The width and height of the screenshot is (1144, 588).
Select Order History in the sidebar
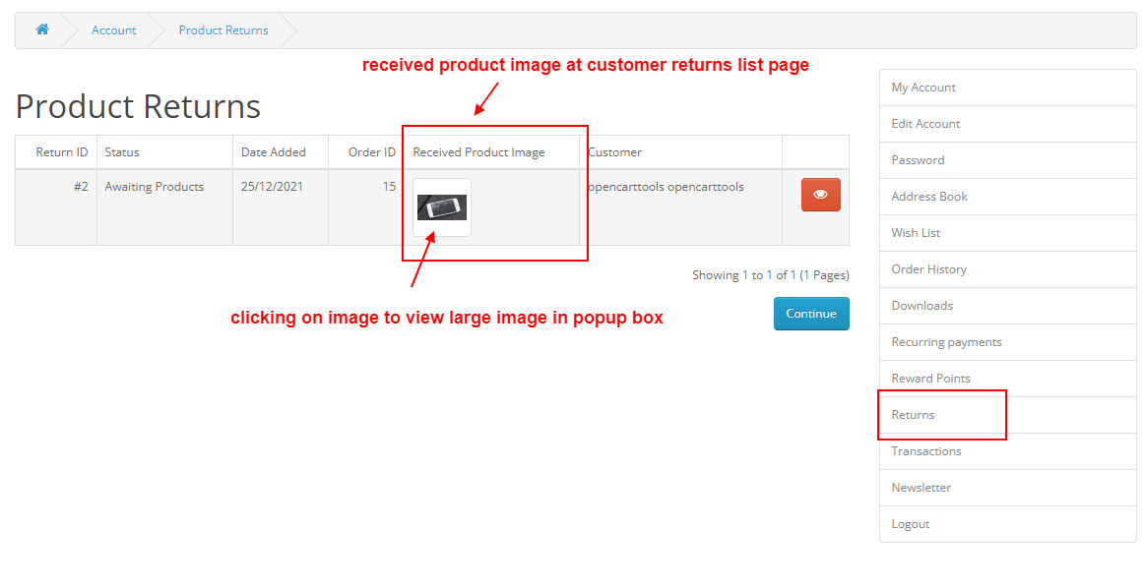[x=1007, y=269]
